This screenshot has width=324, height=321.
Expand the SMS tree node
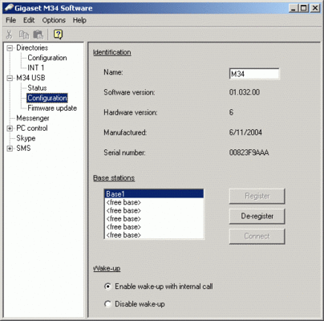pos(10,148)
